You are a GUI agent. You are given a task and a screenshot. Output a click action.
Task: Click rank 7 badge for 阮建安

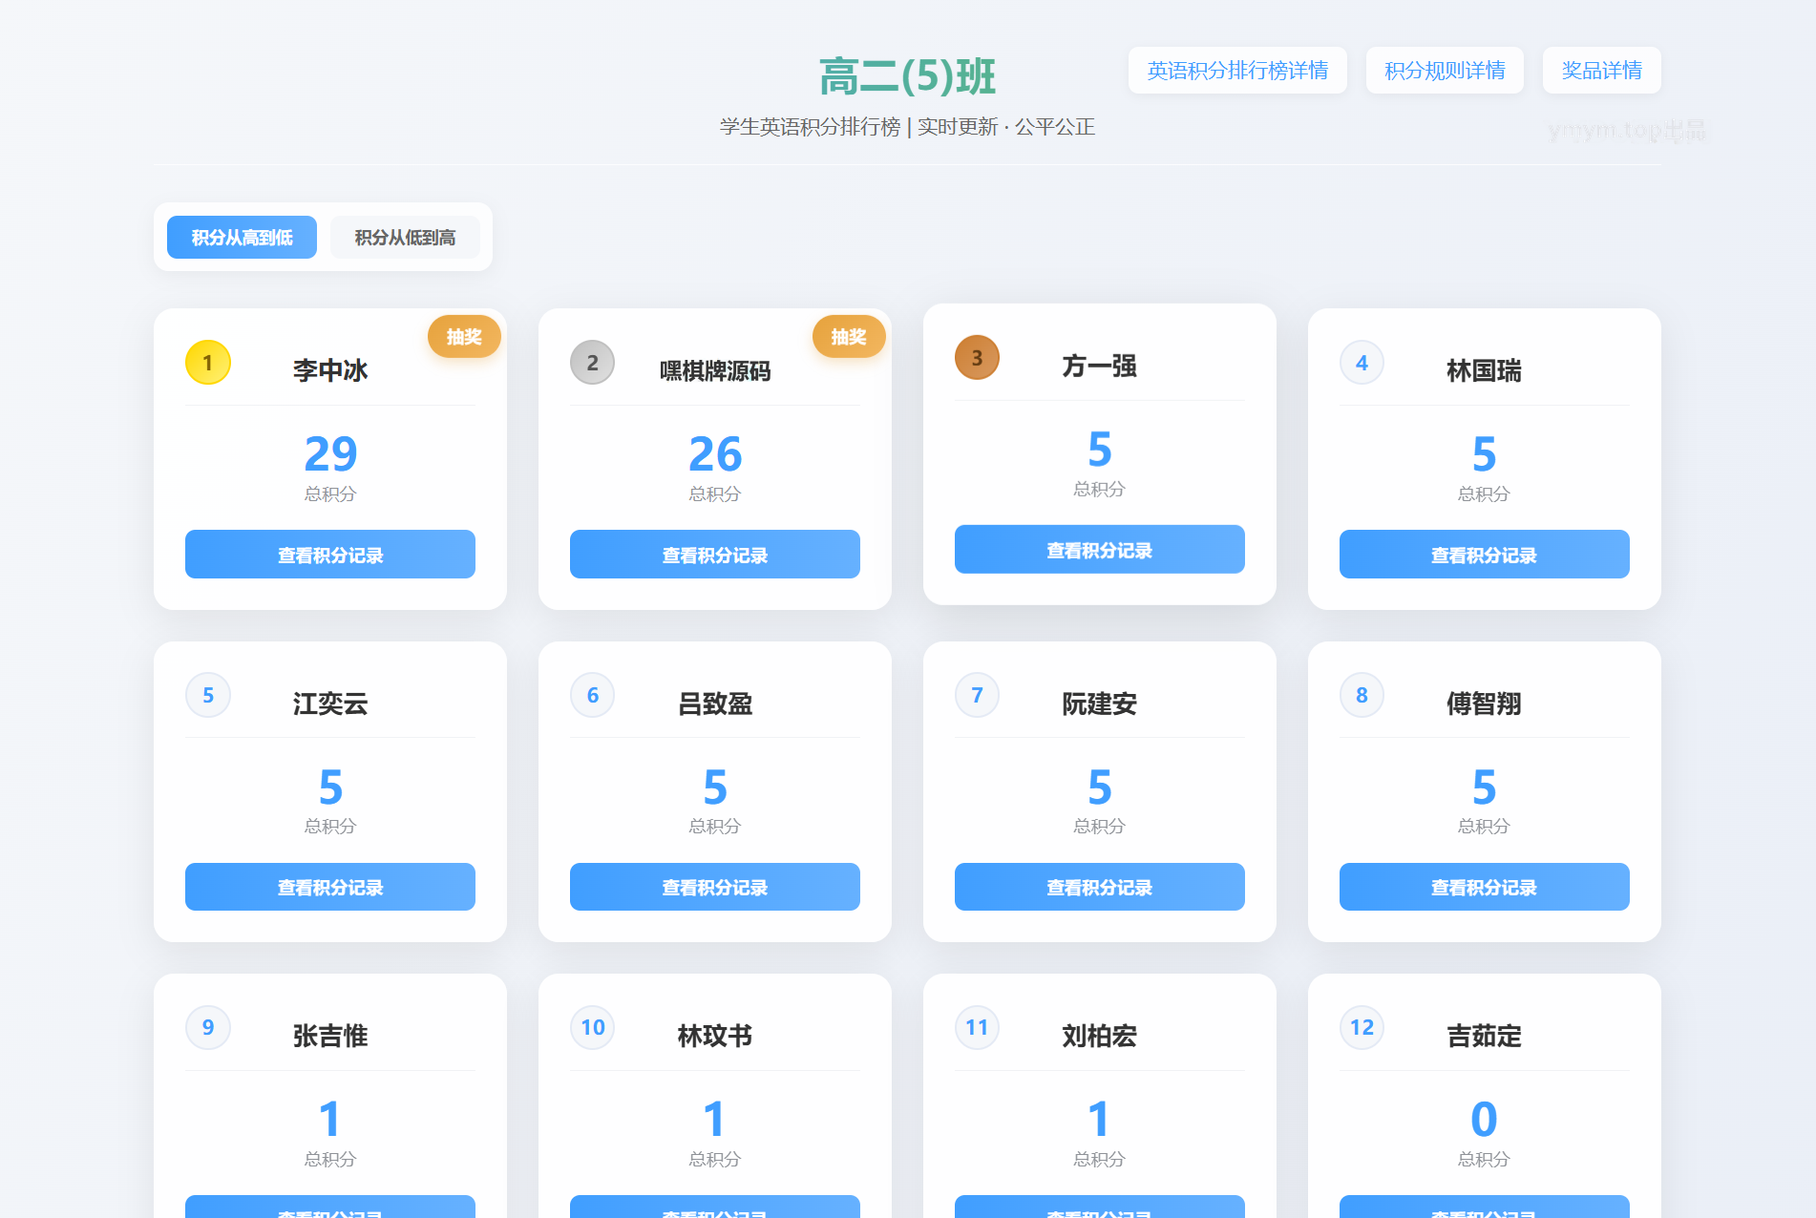978,695
